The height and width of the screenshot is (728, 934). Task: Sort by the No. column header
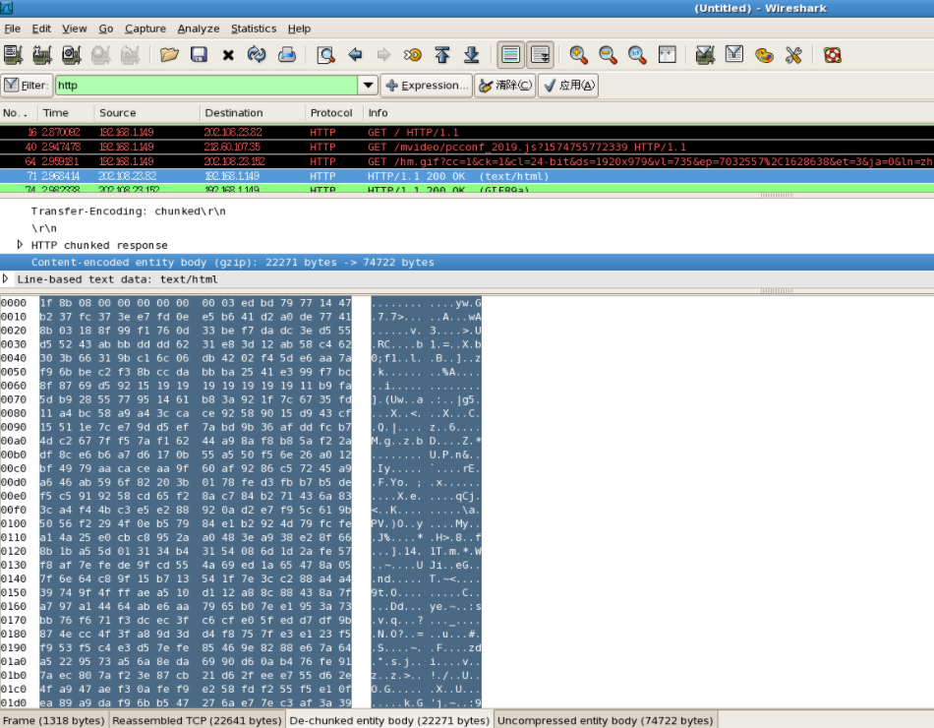[x=19, y=113]
